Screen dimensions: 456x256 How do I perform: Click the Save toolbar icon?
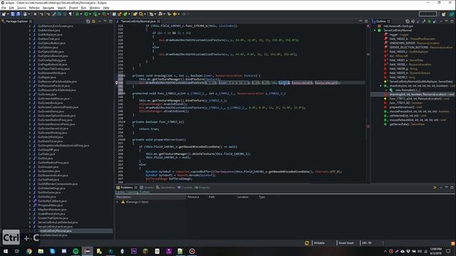13,14
